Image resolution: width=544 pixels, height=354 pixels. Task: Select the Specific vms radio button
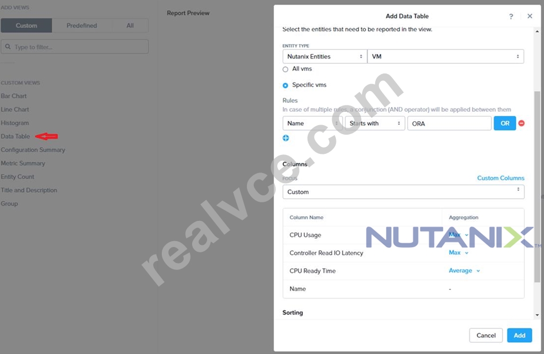(285, 85)
